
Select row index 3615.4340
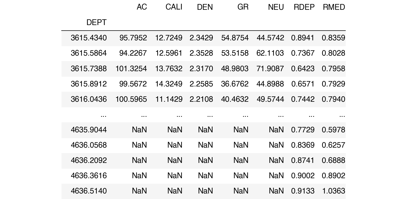pyautogui.click(x=89, y=38)
